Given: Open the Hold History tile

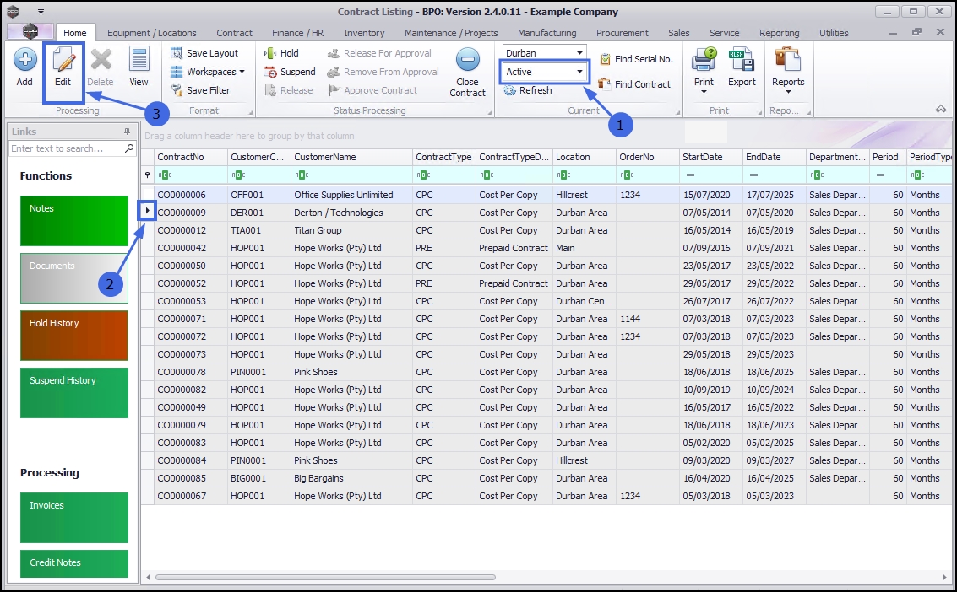Looking at the screenshot, I should tap(73, 336).
